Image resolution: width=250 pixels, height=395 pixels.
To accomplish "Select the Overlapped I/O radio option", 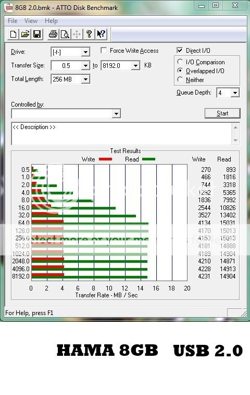I will point(180,71).
